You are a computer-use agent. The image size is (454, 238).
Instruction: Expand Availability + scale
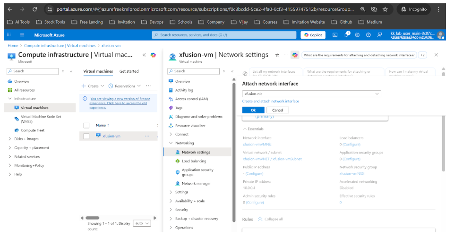click(x=171, y=201)
